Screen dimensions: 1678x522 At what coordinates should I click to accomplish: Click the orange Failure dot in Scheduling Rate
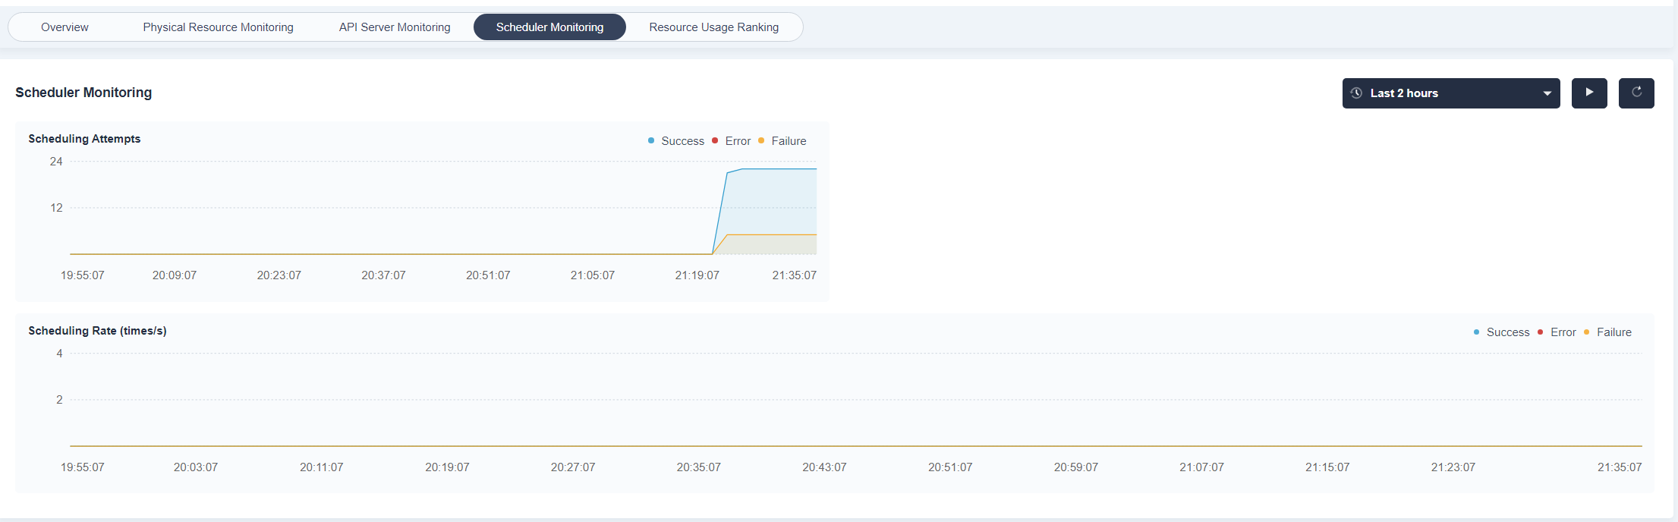coord(1586,332)
